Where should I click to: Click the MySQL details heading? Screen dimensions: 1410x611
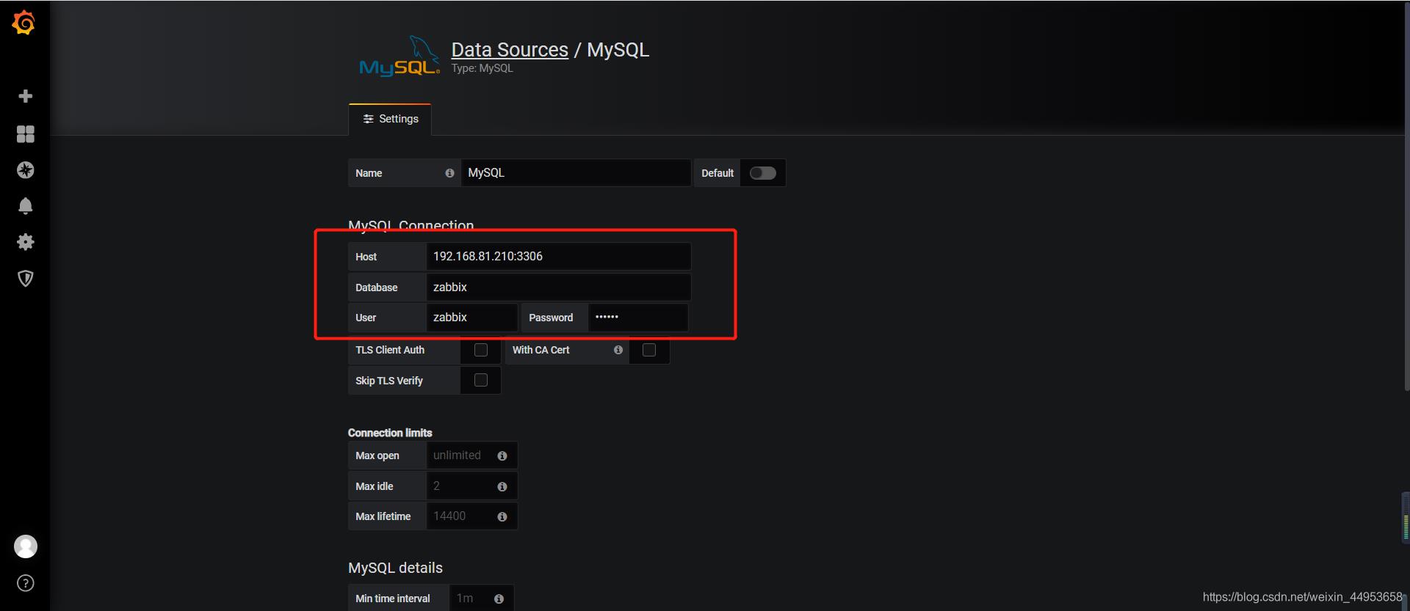(x=395, y=568)
